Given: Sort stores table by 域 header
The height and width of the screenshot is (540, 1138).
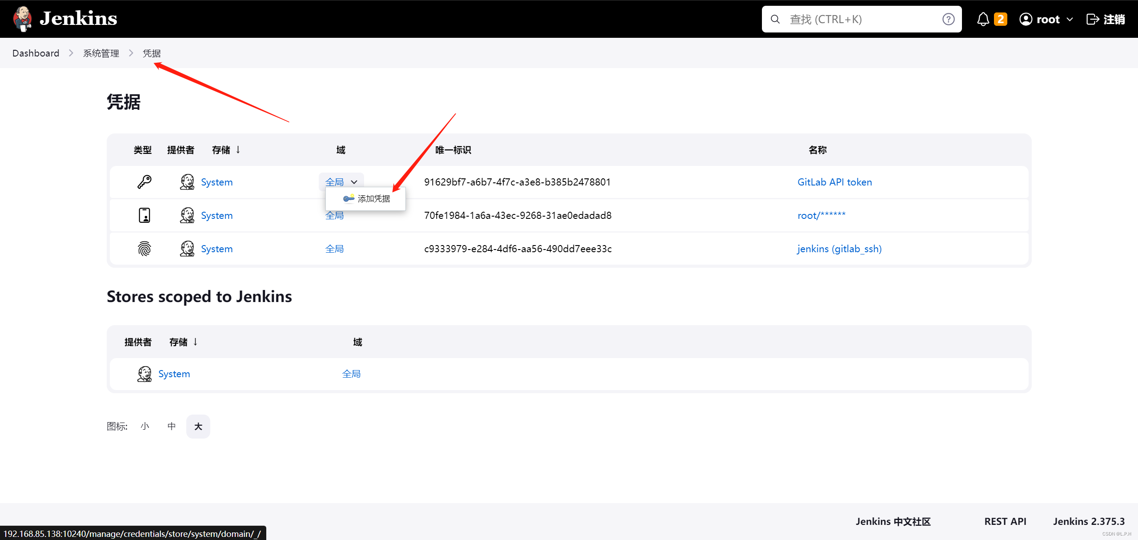Looking at the screenshot, I should click(358, 342).
